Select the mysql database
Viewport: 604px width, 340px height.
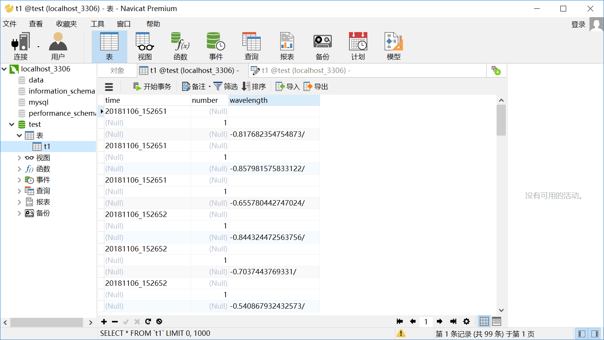point(38,102)
